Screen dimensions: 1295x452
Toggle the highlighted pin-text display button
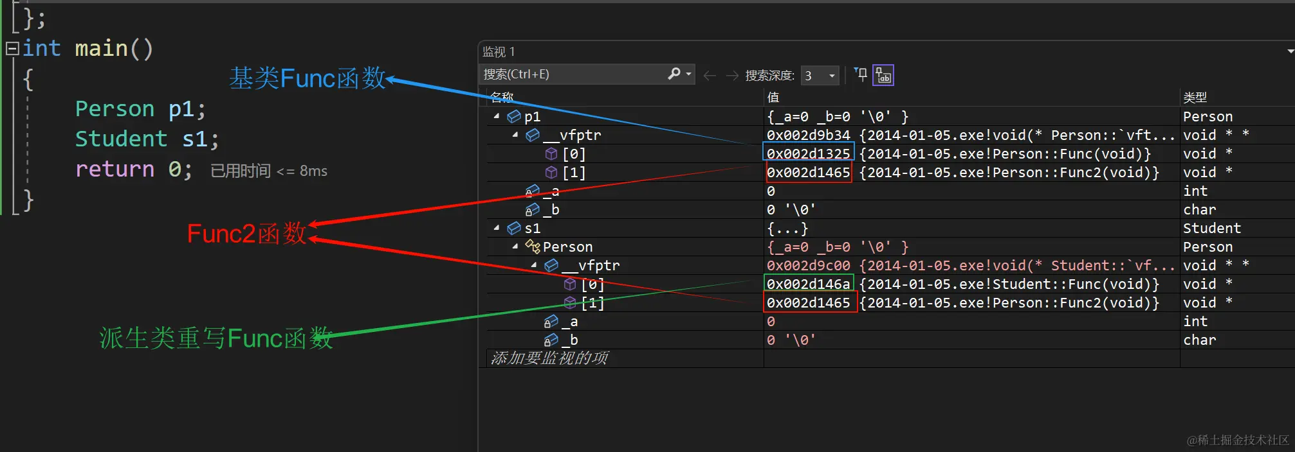(883, 75)
